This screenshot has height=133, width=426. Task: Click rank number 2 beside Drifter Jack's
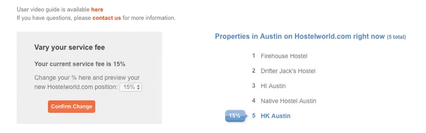(x=253, y=71)
